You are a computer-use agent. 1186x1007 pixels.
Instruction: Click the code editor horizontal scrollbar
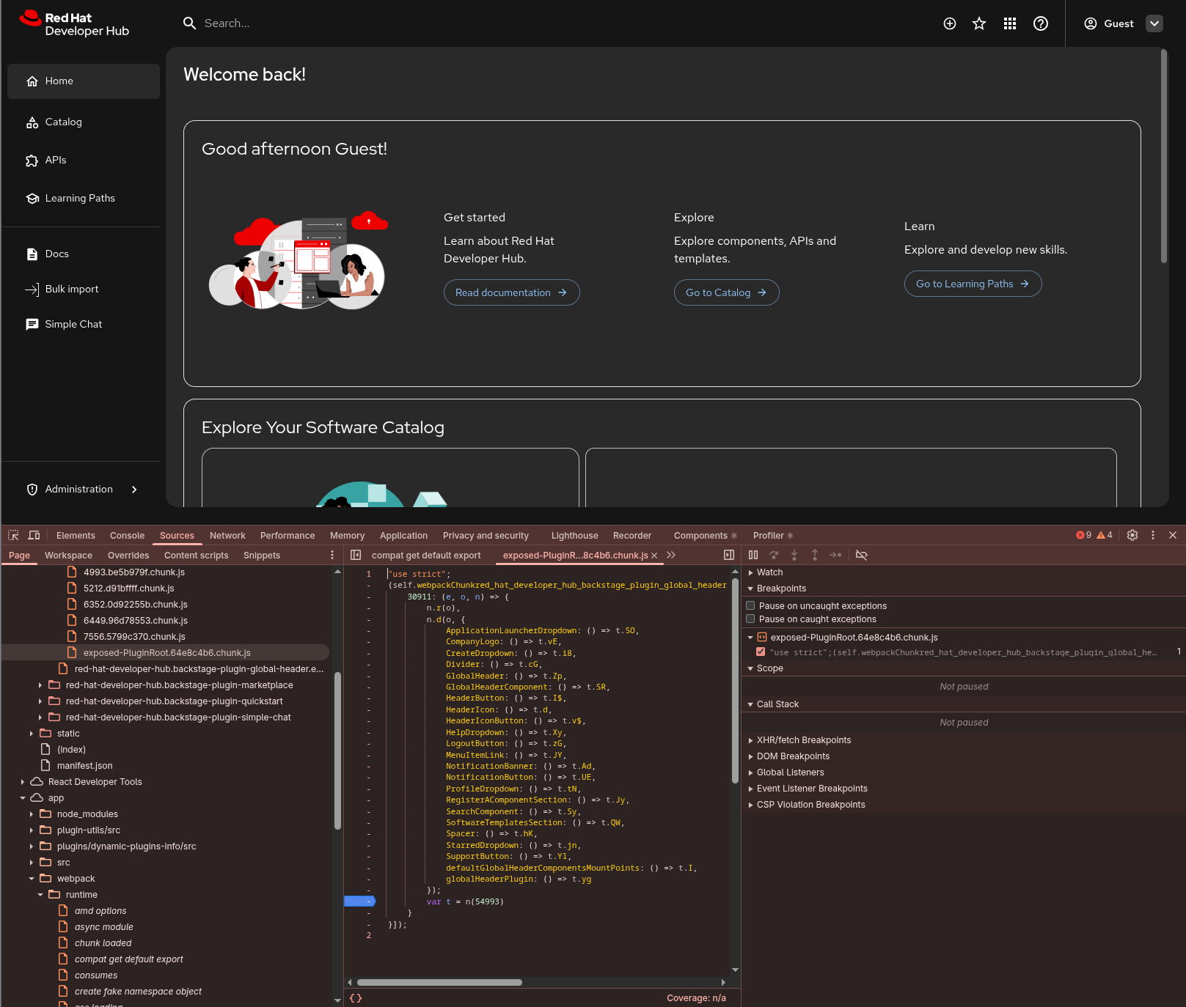pos(439,982)
